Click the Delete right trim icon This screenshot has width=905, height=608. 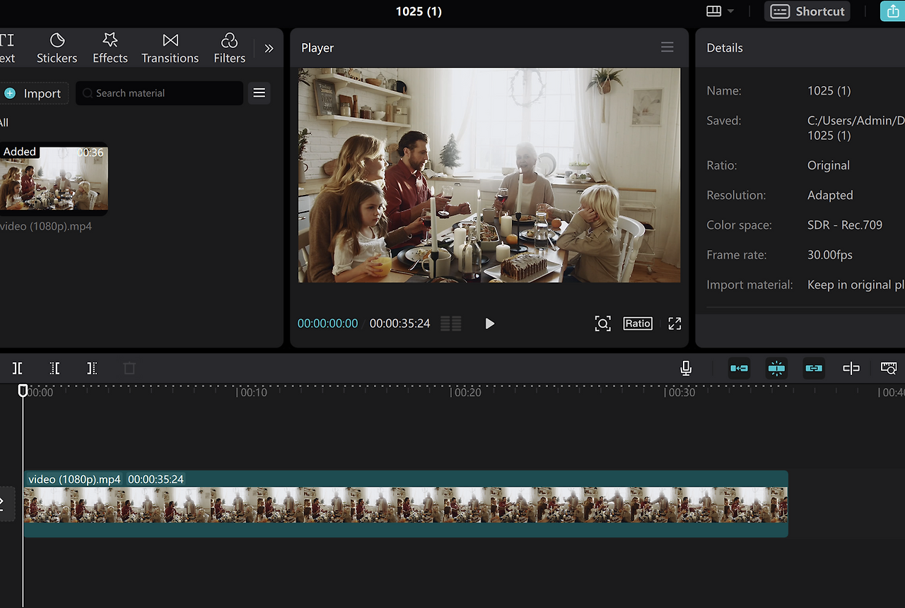[x=92, y=368]
